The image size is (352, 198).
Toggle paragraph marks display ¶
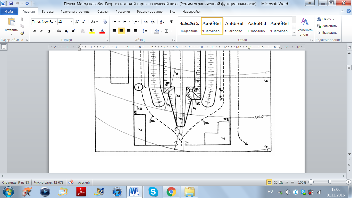171,22
